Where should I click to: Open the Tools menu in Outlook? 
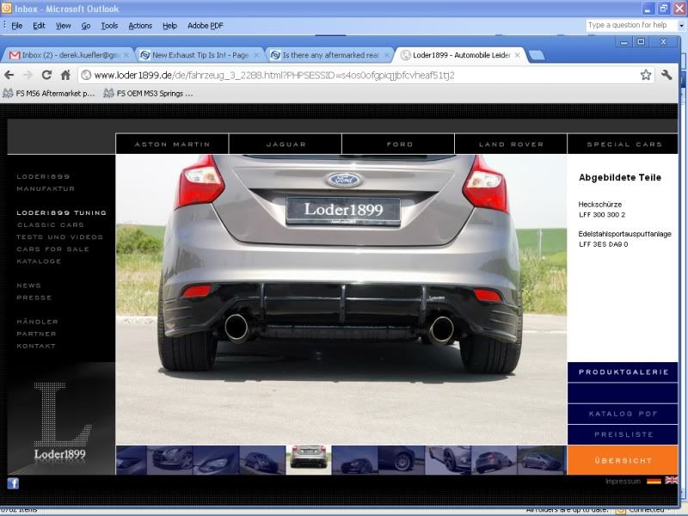[x=109, y=26]
